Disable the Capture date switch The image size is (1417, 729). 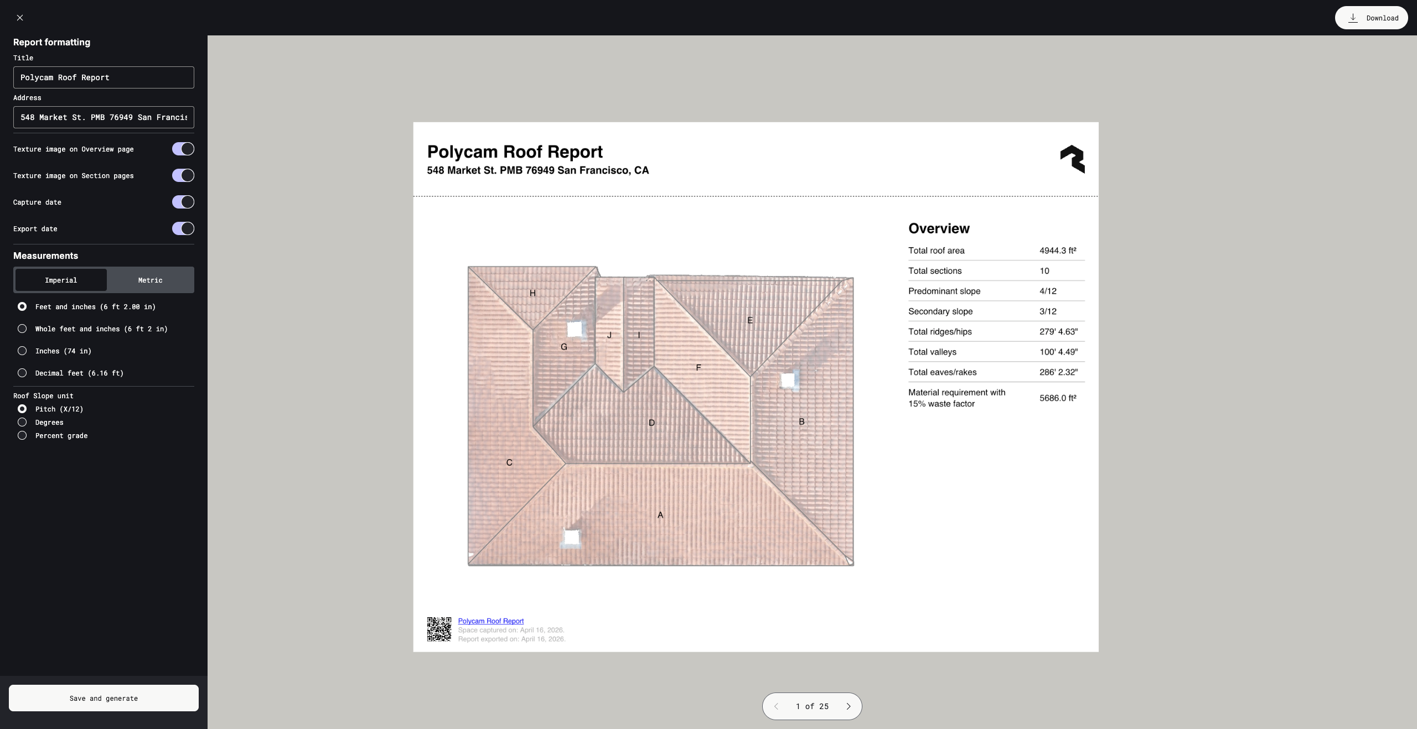183,202
